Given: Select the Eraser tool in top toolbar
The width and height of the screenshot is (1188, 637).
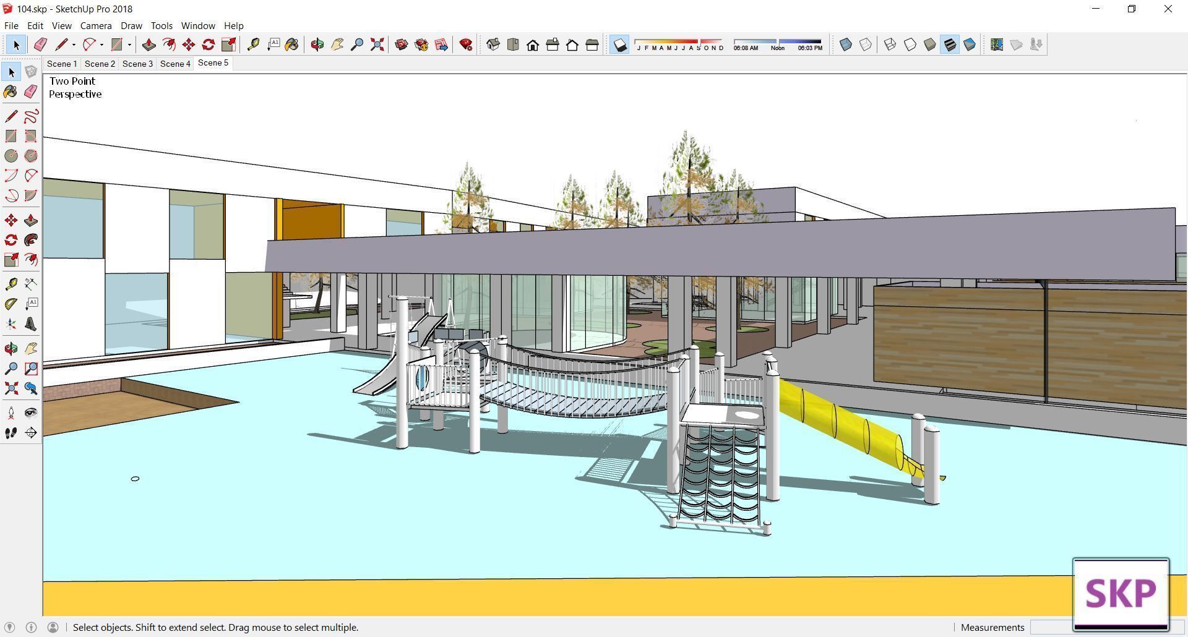Looking at the screenshot, I should 40,45.
